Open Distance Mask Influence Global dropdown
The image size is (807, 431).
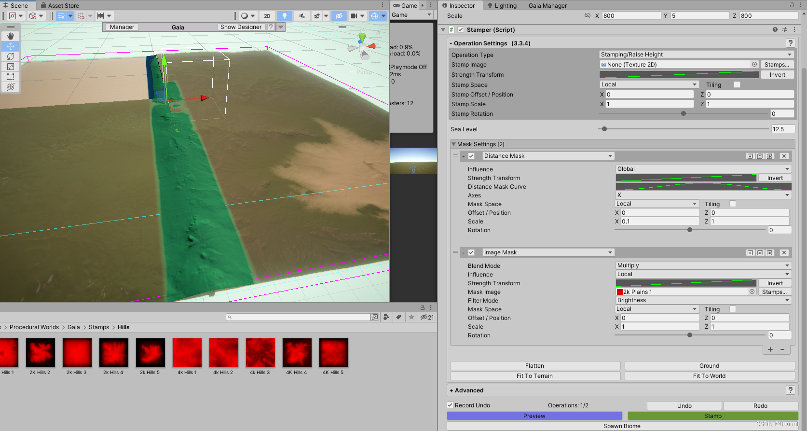coord(703,169)
